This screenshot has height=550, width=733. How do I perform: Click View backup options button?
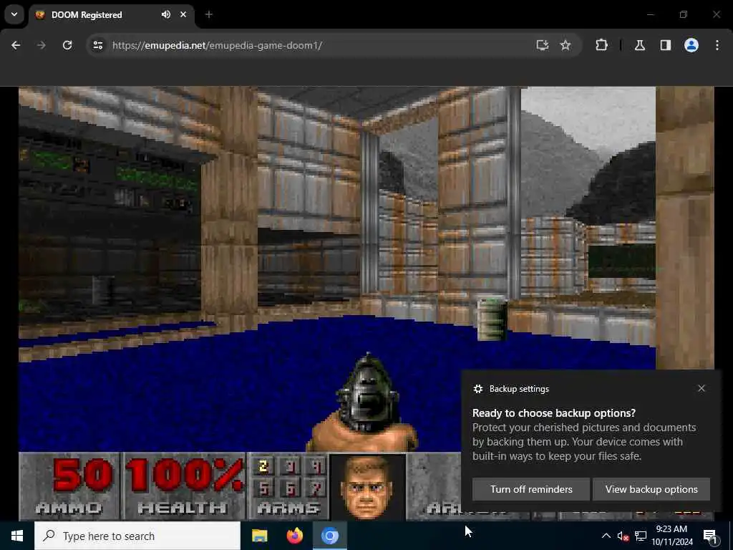coord(651,489)
